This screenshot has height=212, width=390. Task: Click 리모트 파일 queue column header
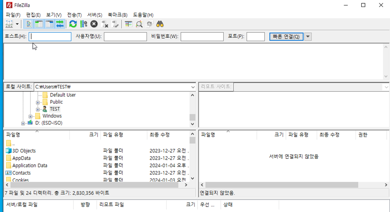pyautogui.click(x=132, y=205)
